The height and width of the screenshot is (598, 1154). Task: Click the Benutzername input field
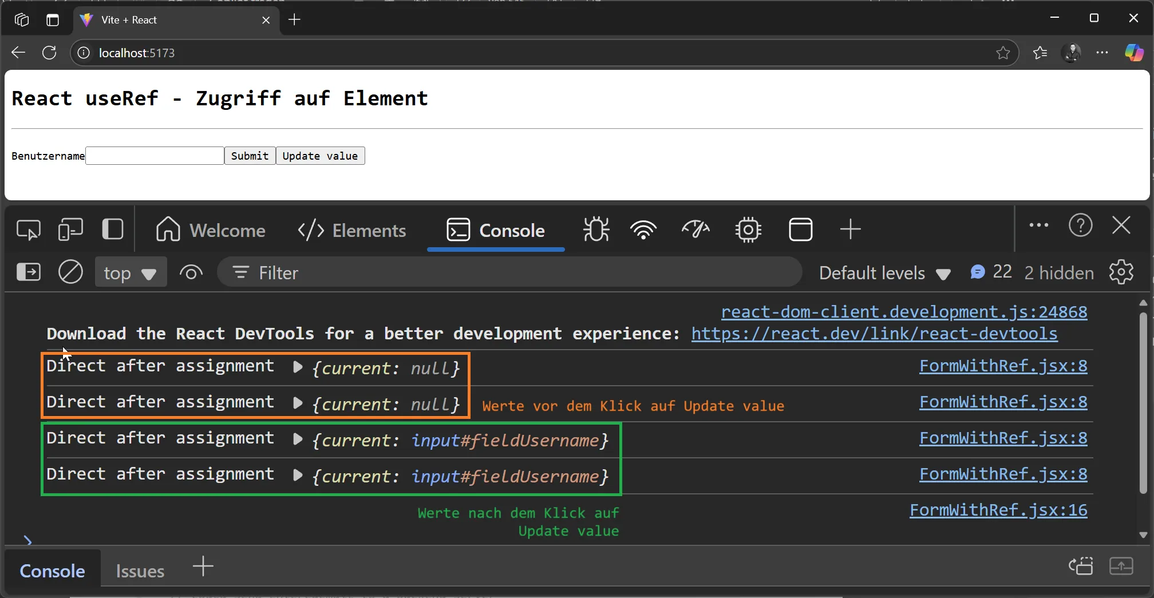155,156
